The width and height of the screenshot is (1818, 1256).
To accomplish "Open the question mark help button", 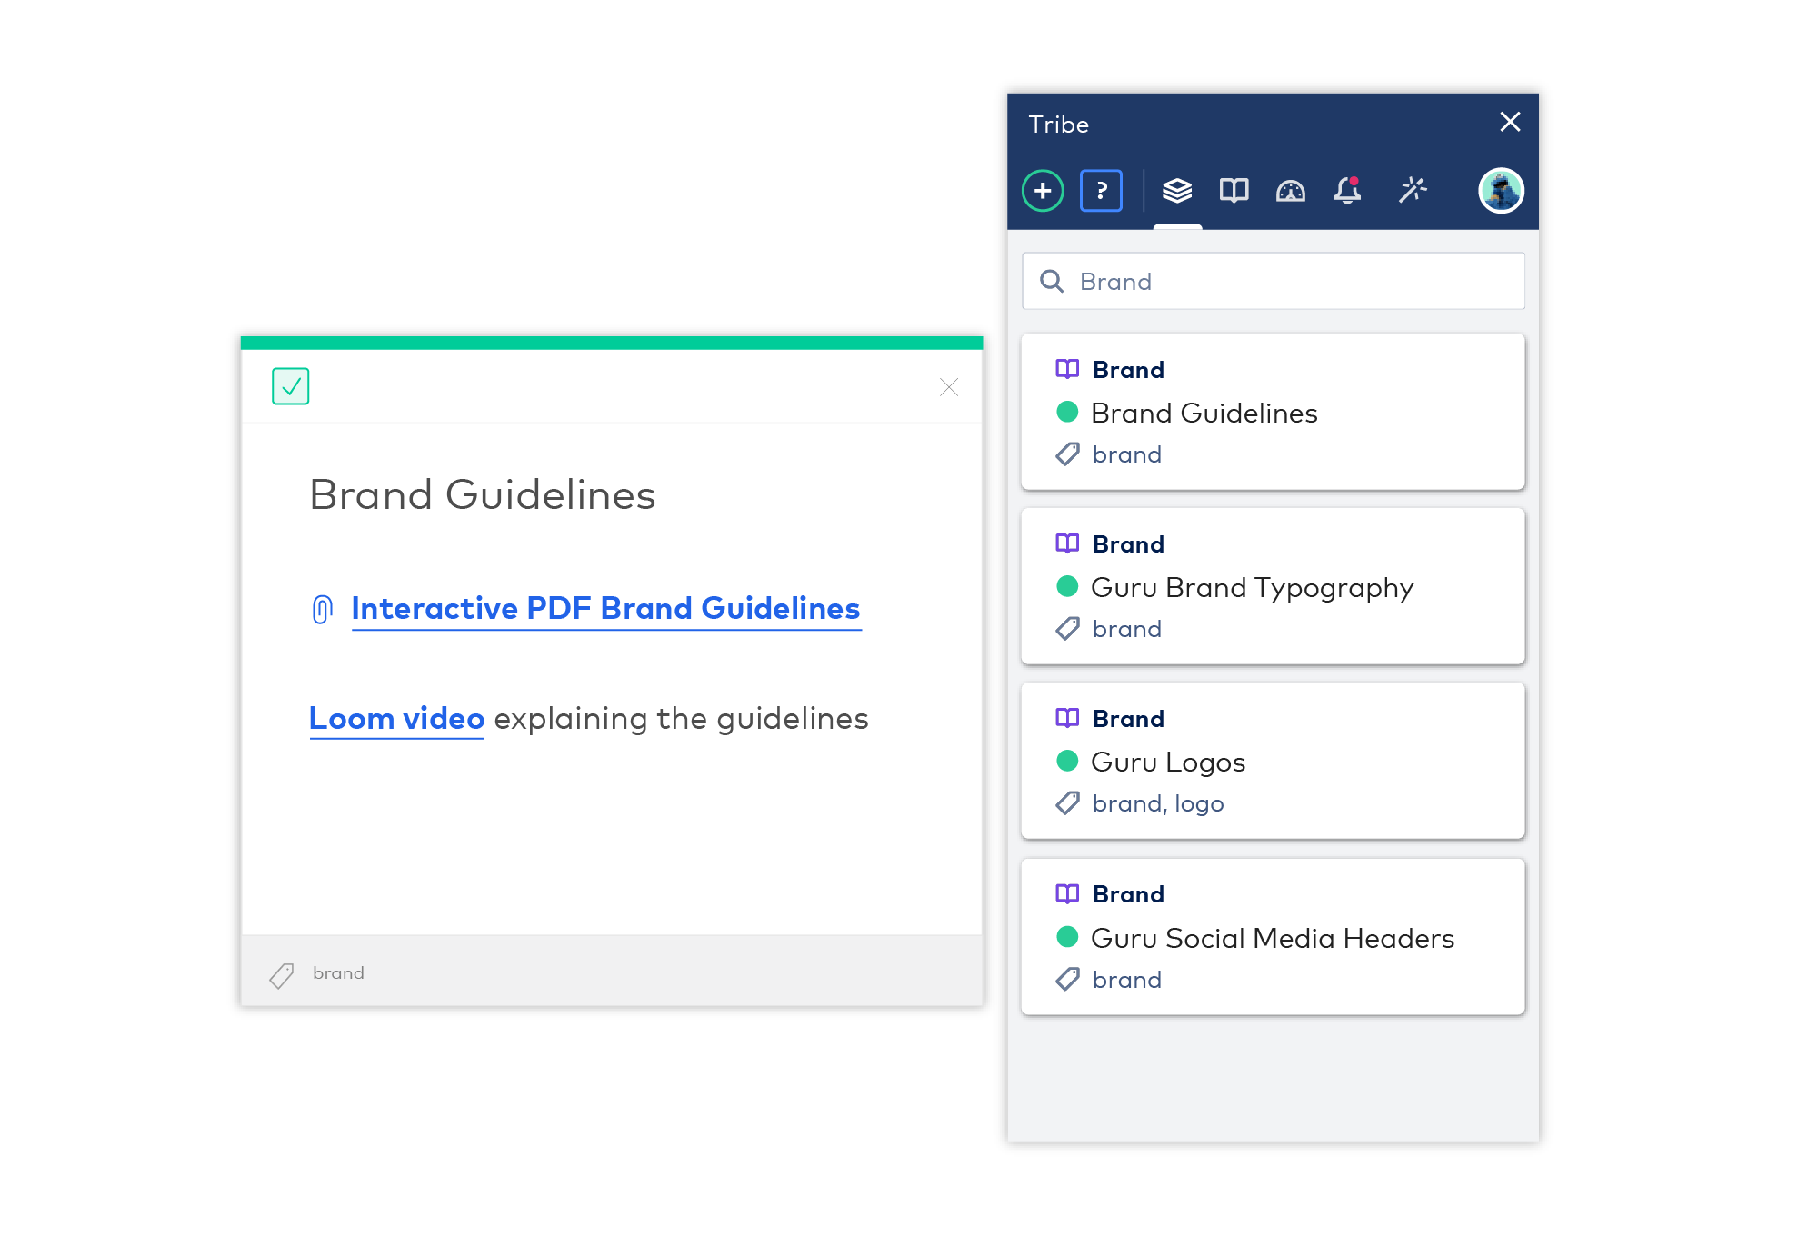I will (x=1101, y=191).
